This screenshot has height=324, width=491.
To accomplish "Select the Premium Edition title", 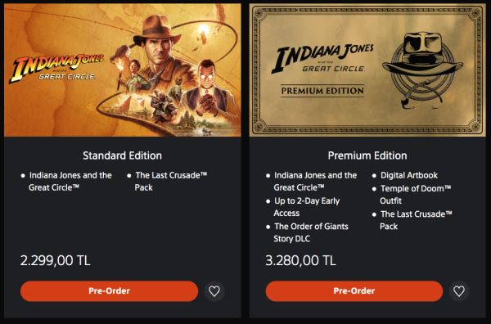I will [x=367, y=155].
